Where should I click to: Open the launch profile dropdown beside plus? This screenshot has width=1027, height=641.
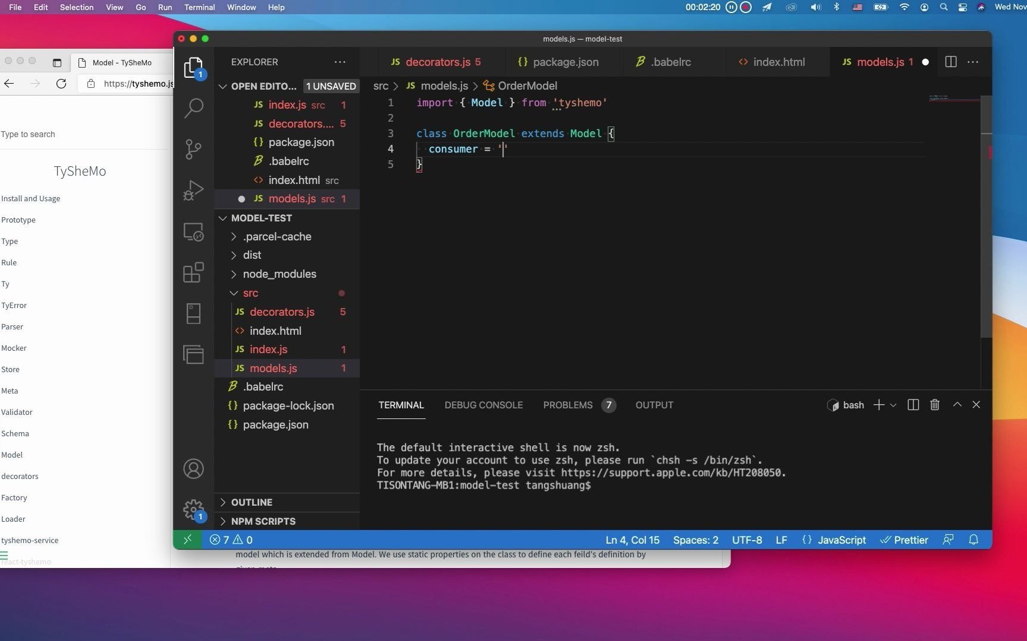(x=893, y=405)
